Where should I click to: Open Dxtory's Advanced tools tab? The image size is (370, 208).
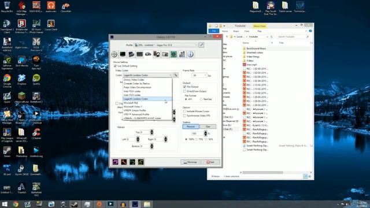[x=182, y=54]
